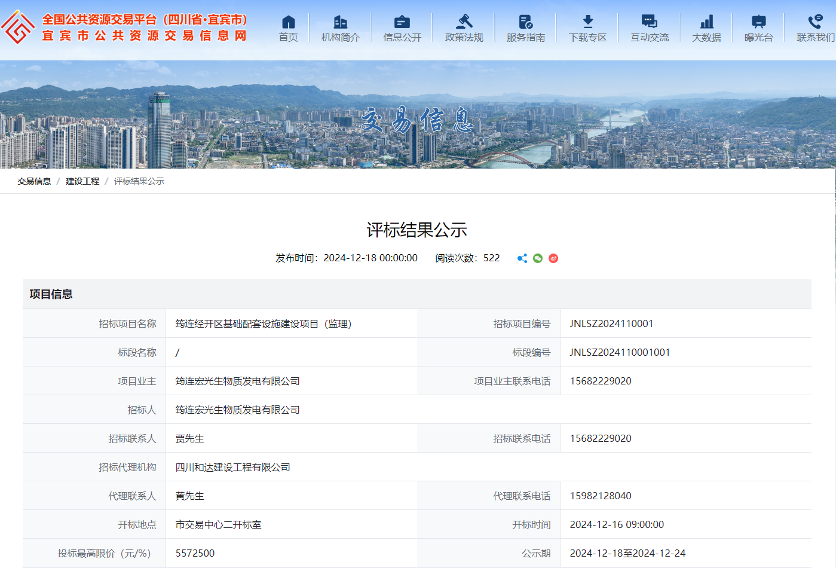Click the 大数据 bar chart icon

[707, 22]
